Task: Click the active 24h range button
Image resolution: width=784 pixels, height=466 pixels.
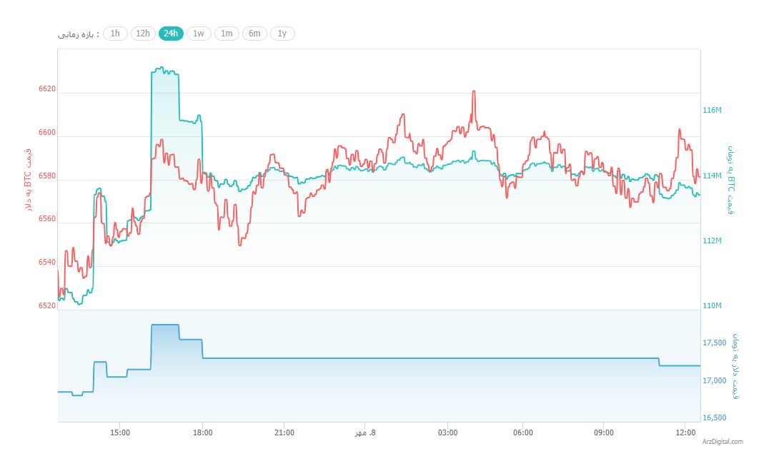Action: (171, 34)
